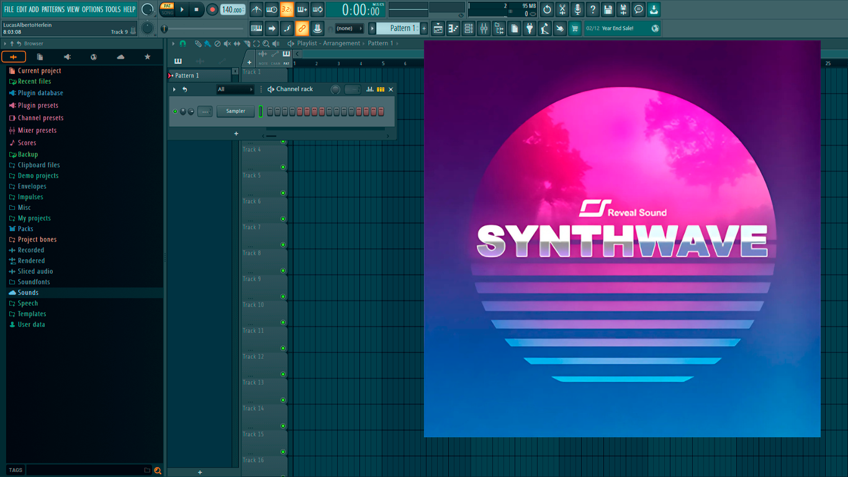848x477 pixels.
Task: Open the (none) snap selector dropdown
Action: point(350,29)
